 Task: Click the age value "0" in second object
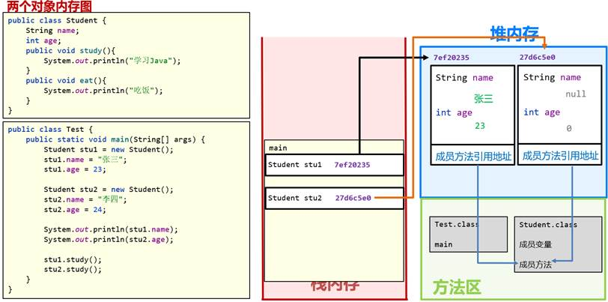(569, 128)
